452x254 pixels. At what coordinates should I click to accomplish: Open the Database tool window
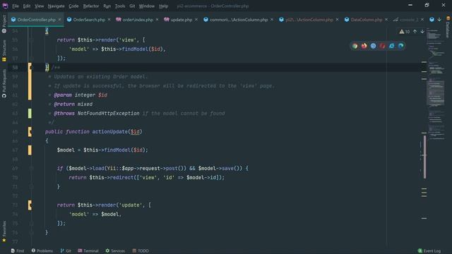click(448, 27)
